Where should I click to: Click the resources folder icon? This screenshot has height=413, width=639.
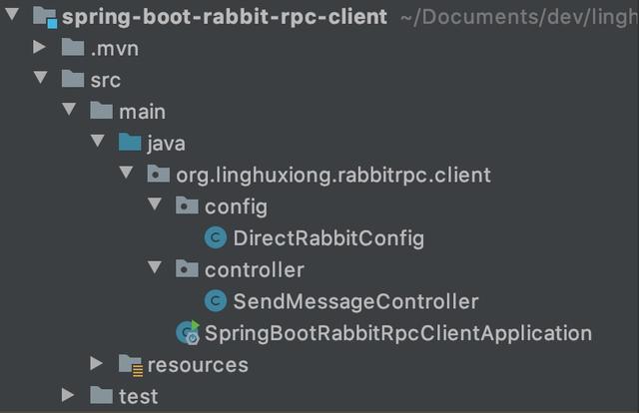pos(131,365)
